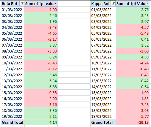Viewport: 151px width, 127px height.
Task: Select Kappa value -7.48 cell
Action: pyautogui.click(x=133, y=104)
